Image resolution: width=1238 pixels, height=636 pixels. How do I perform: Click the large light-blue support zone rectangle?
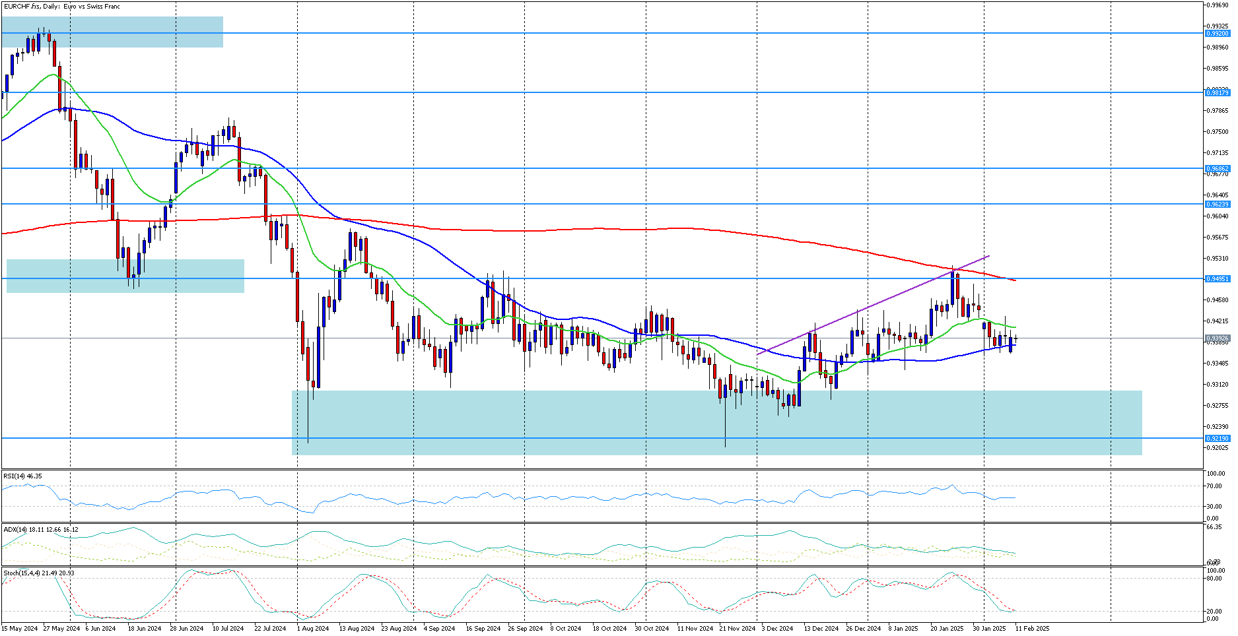[x=716, y=422]
